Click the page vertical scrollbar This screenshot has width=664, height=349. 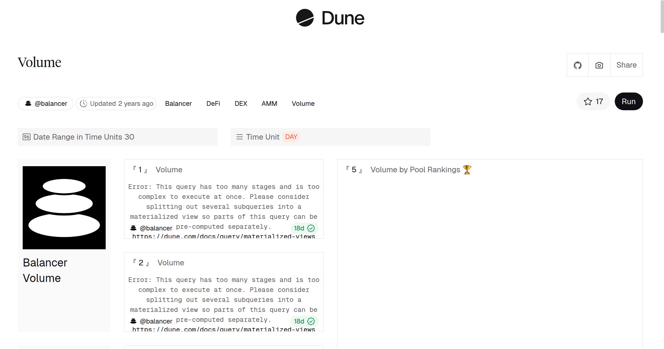(x=662, y=17)
